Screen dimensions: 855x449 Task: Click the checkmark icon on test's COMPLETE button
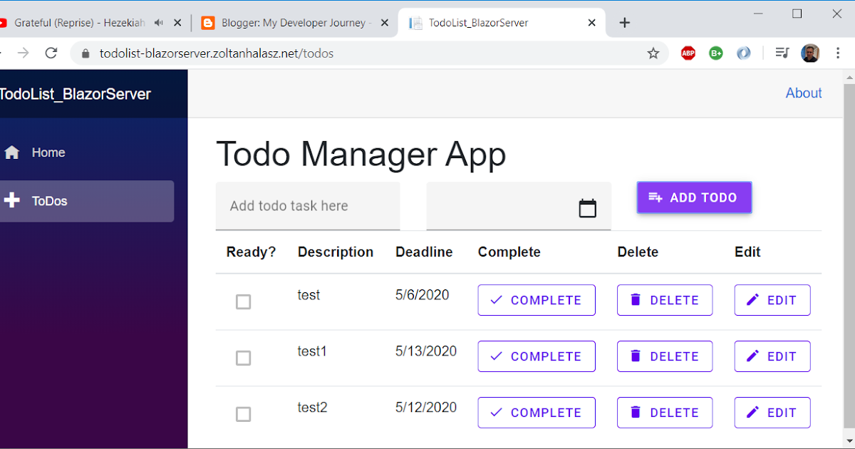pos(498,299)
